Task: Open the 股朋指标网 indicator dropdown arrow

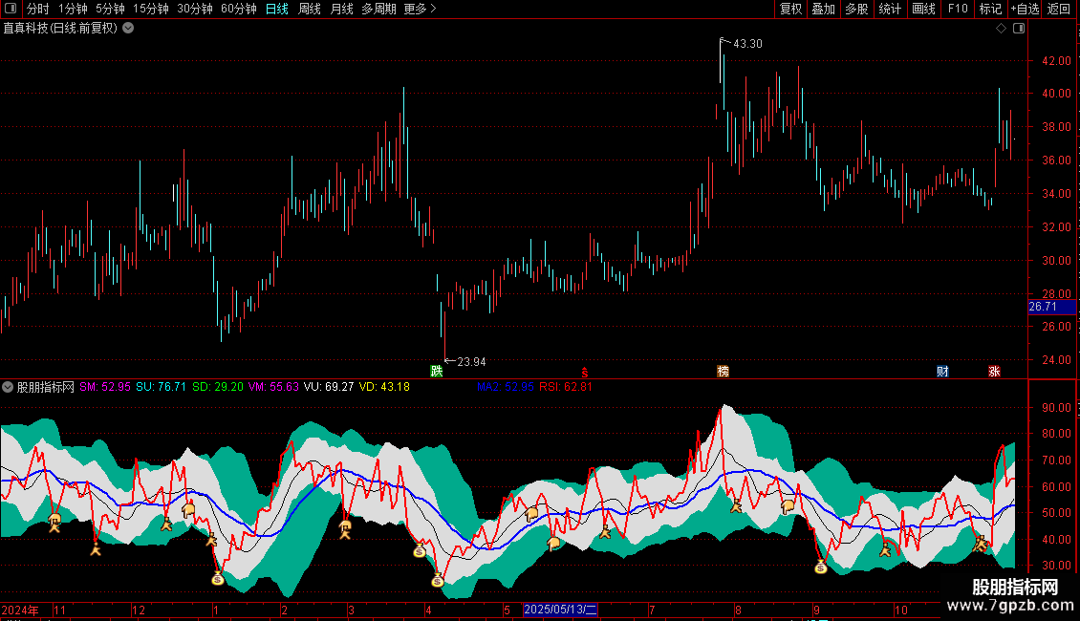Action: pos(8,387)
